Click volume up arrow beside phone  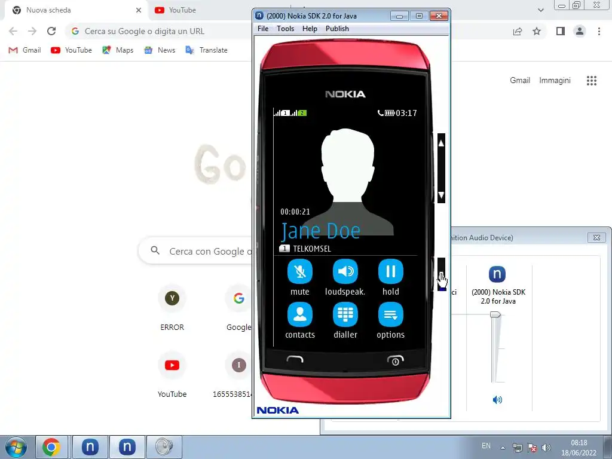[441, 143]
